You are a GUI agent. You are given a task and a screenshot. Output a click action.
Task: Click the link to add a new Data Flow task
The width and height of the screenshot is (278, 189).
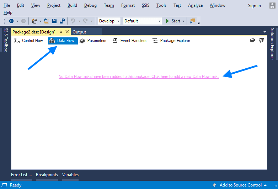pos(139,77)
